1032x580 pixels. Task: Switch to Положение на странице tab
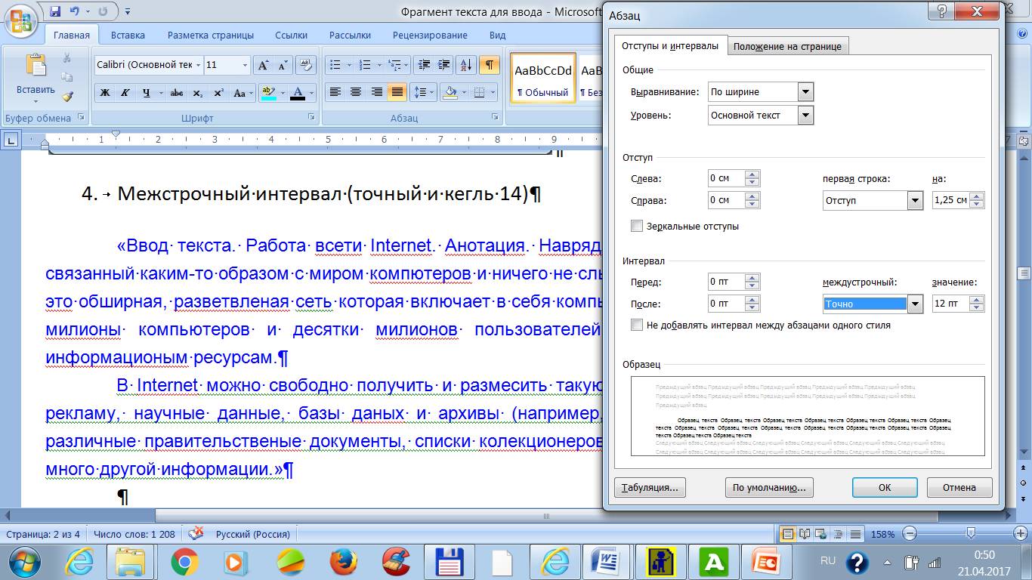[787, 46]
